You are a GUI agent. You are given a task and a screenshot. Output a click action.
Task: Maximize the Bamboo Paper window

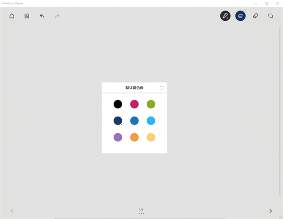coord(266,3)
